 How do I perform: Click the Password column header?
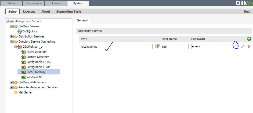tap(198, 39)
